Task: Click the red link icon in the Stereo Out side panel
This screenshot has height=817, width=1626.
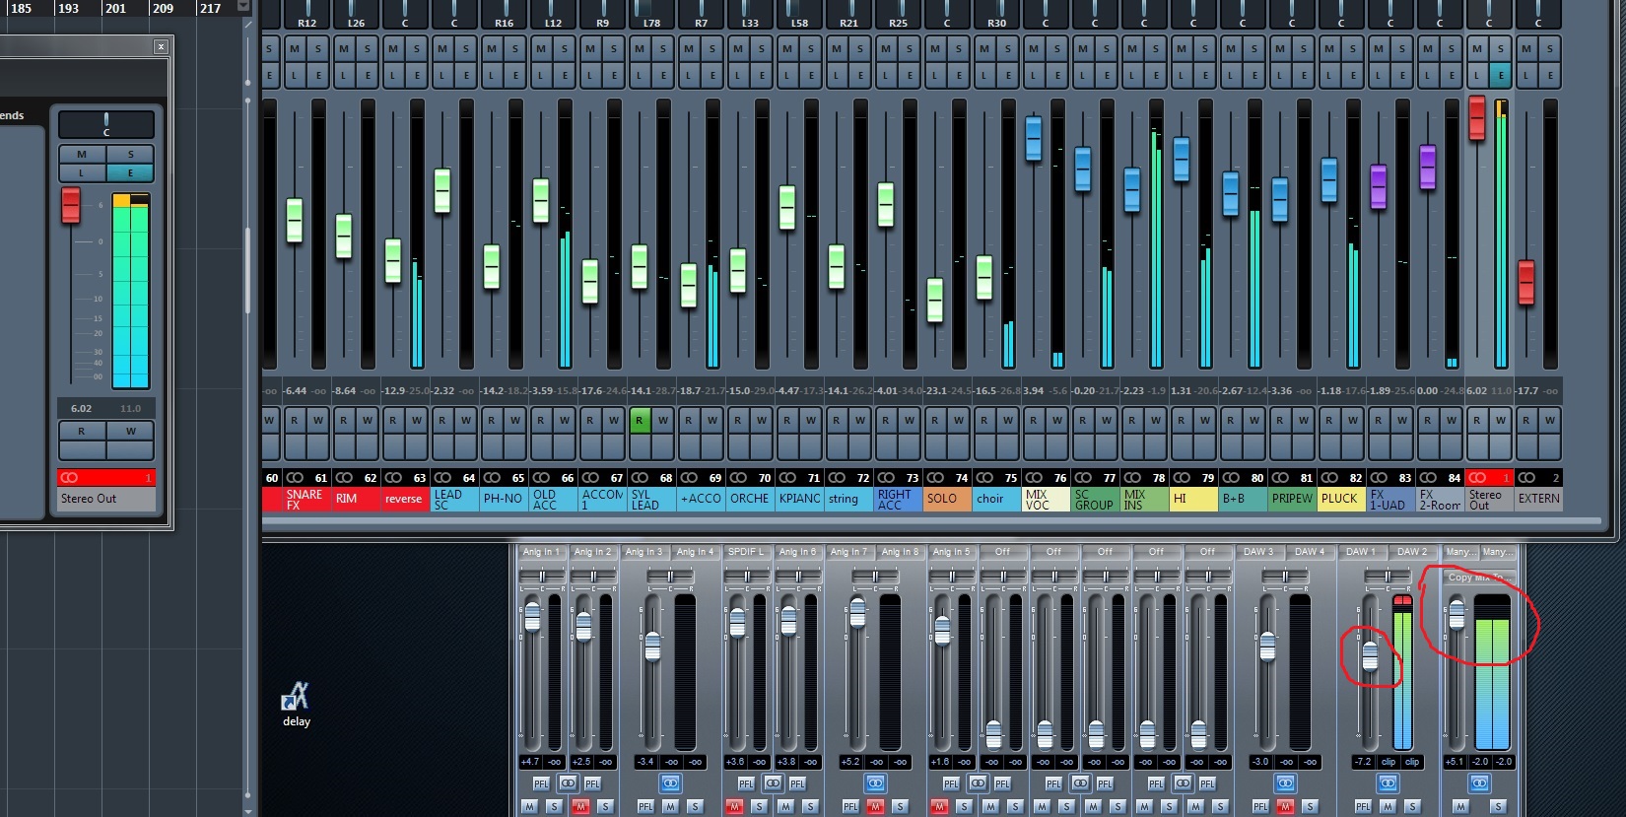Action: coord(69,477)
